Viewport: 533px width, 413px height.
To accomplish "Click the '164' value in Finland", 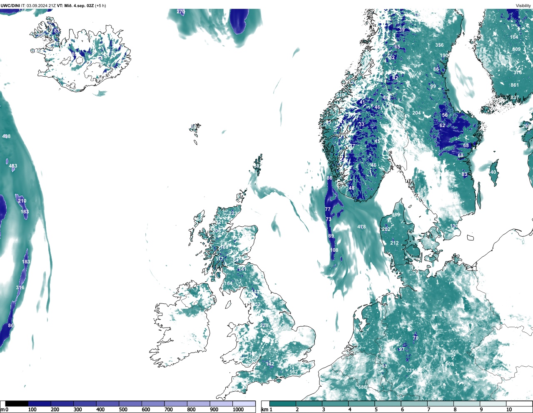I will [514, 37].
